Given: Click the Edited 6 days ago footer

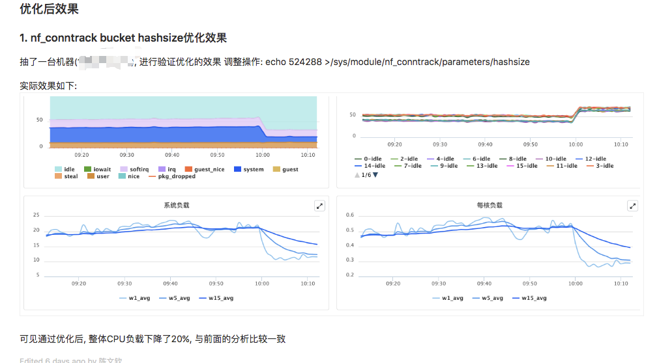Looking at the screenshot, I should pos(70,360).
